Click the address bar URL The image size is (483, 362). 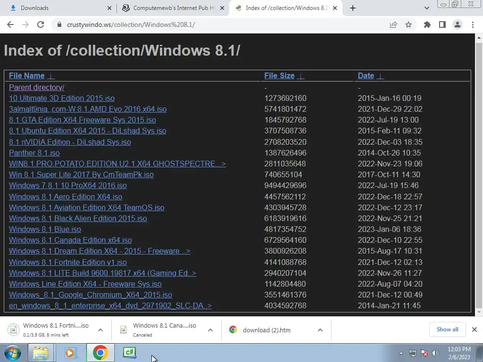131,25
